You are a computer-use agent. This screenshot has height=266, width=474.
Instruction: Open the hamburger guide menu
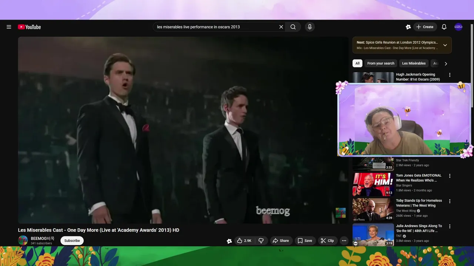[x=9, y=27]
